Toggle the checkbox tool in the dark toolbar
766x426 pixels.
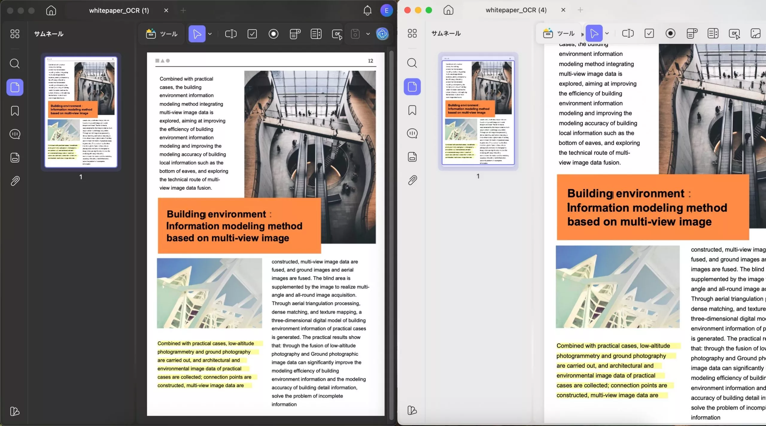pos(252,34)
